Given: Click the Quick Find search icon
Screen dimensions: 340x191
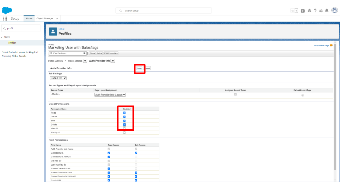Looking at the screenshot, I should (5, 28).
